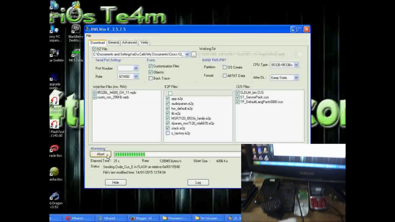
Task: Uncheck stack.e2p in E2P Files
Action: coord(168,128)
